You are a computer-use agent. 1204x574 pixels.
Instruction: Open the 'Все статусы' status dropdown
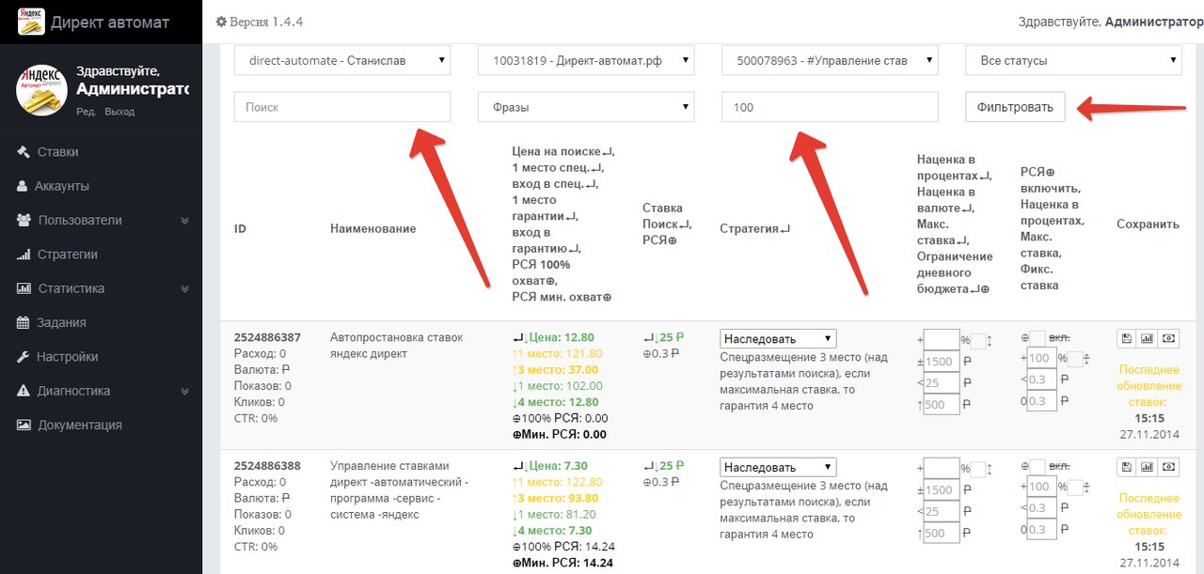(1073, 61)
